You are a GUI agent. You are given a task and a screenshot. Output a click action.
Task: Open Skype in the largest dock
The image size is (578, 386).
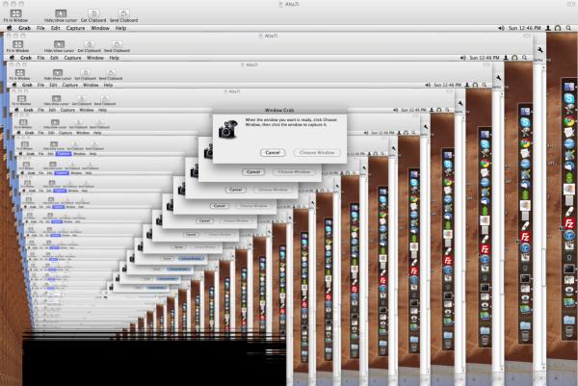(x=569, y=98)
